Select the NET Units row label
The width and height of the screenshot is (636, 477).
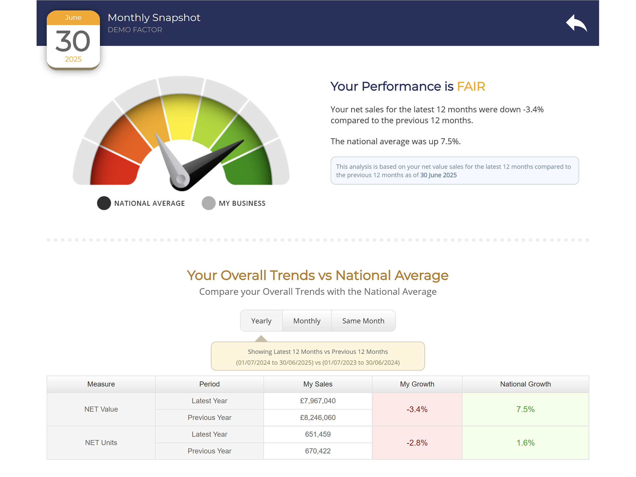(101, 443)
